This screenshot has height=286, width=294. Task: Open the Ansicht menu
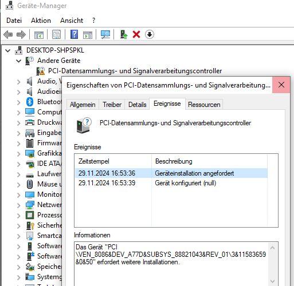pyautogui.click(x=72, y=21)
